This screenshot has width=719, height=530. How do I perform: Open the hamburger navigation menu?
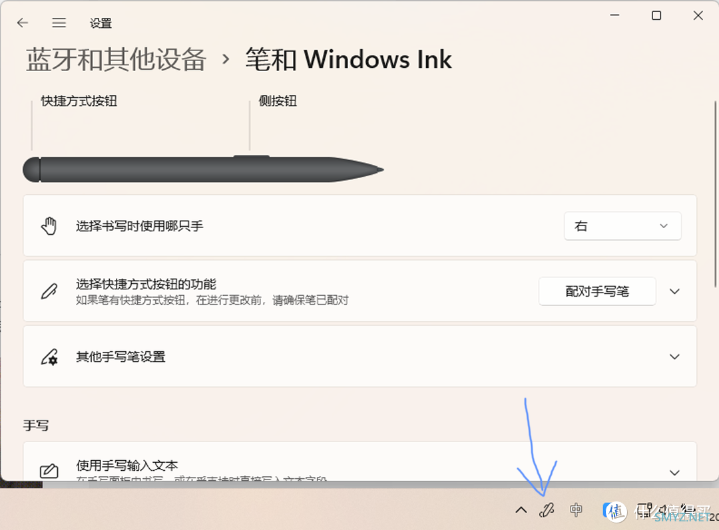click(59, 23)
